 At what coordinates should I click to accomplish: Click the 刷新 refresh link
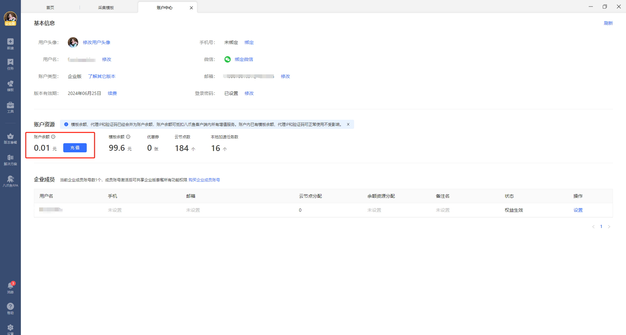click(608, 23)
